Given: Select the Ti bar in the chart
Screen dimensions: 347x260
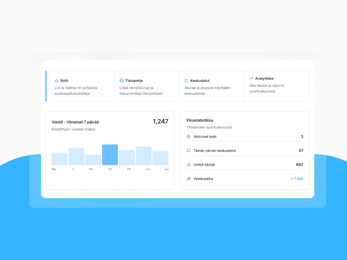Looking at the screenshot, I should [x=76, y=157].
